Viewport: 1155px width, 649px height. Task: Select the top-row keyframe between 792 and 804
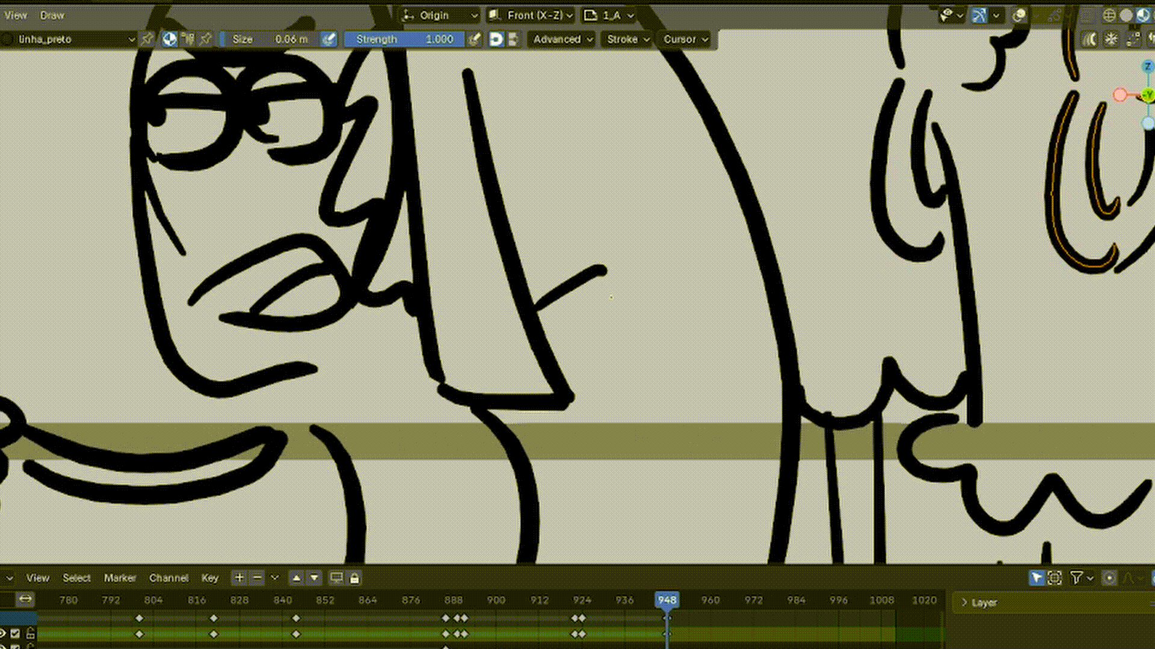point(139,618)
